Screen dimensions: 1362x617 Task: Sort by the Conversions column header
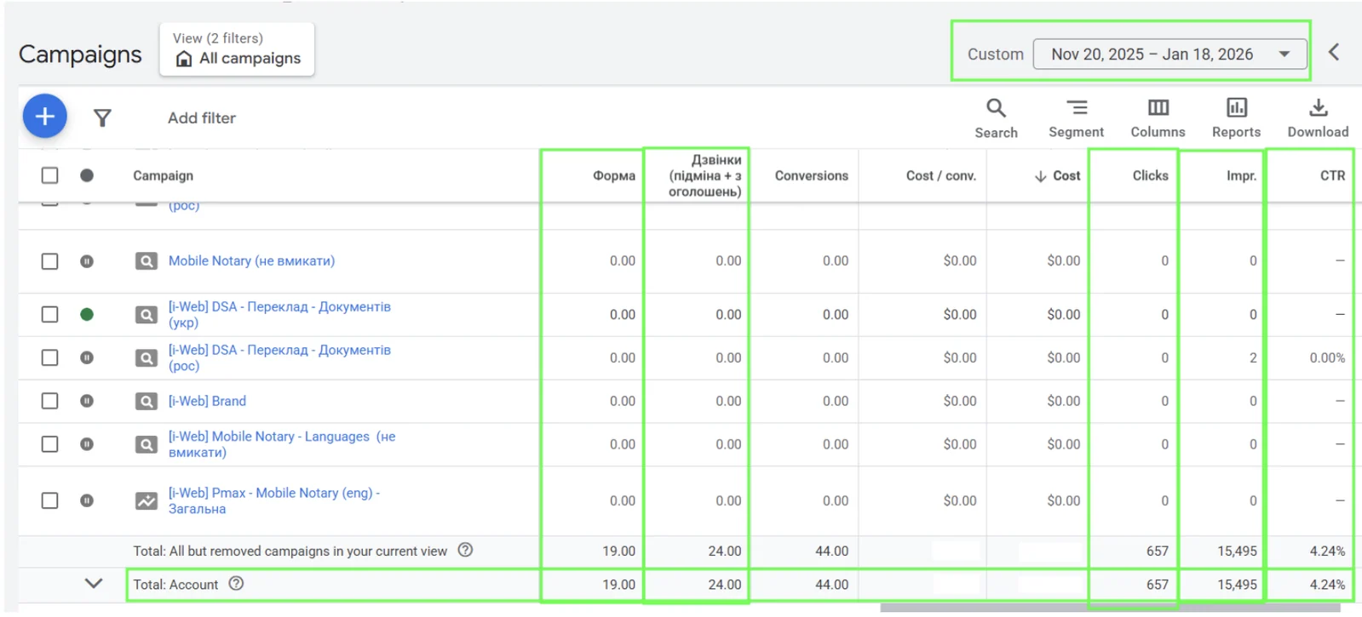coord(811,176)
